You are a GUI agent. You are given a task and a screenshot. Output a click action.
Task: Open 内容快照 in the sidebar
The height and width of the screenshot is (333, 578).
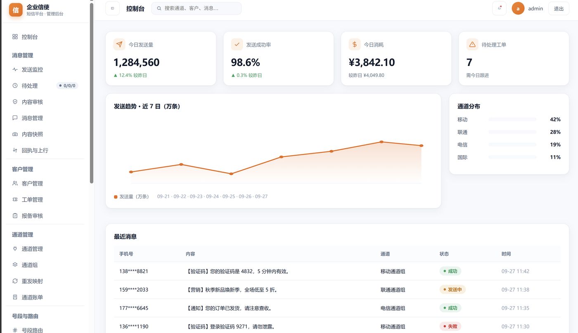click(45, 134)
